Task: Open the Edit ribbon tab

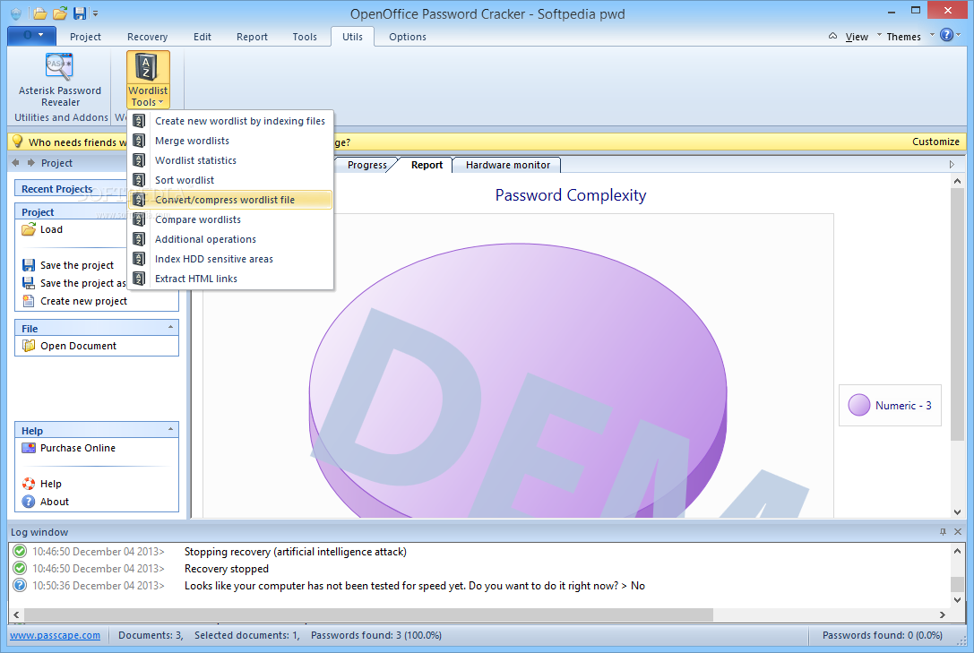Action: click(202, 37)
